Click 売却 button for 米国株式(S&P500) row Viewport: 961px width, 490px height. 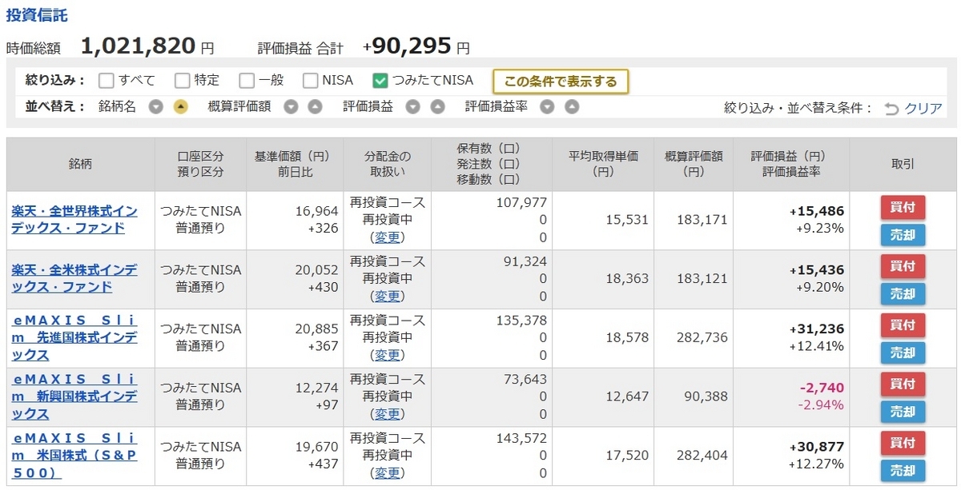pyautogui.click(x=903, y=470)
